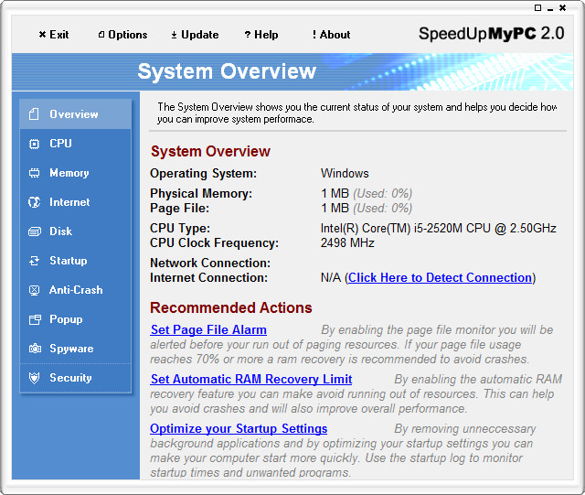
Task: Exit the application via Exit menu
Action: [54, 35]
